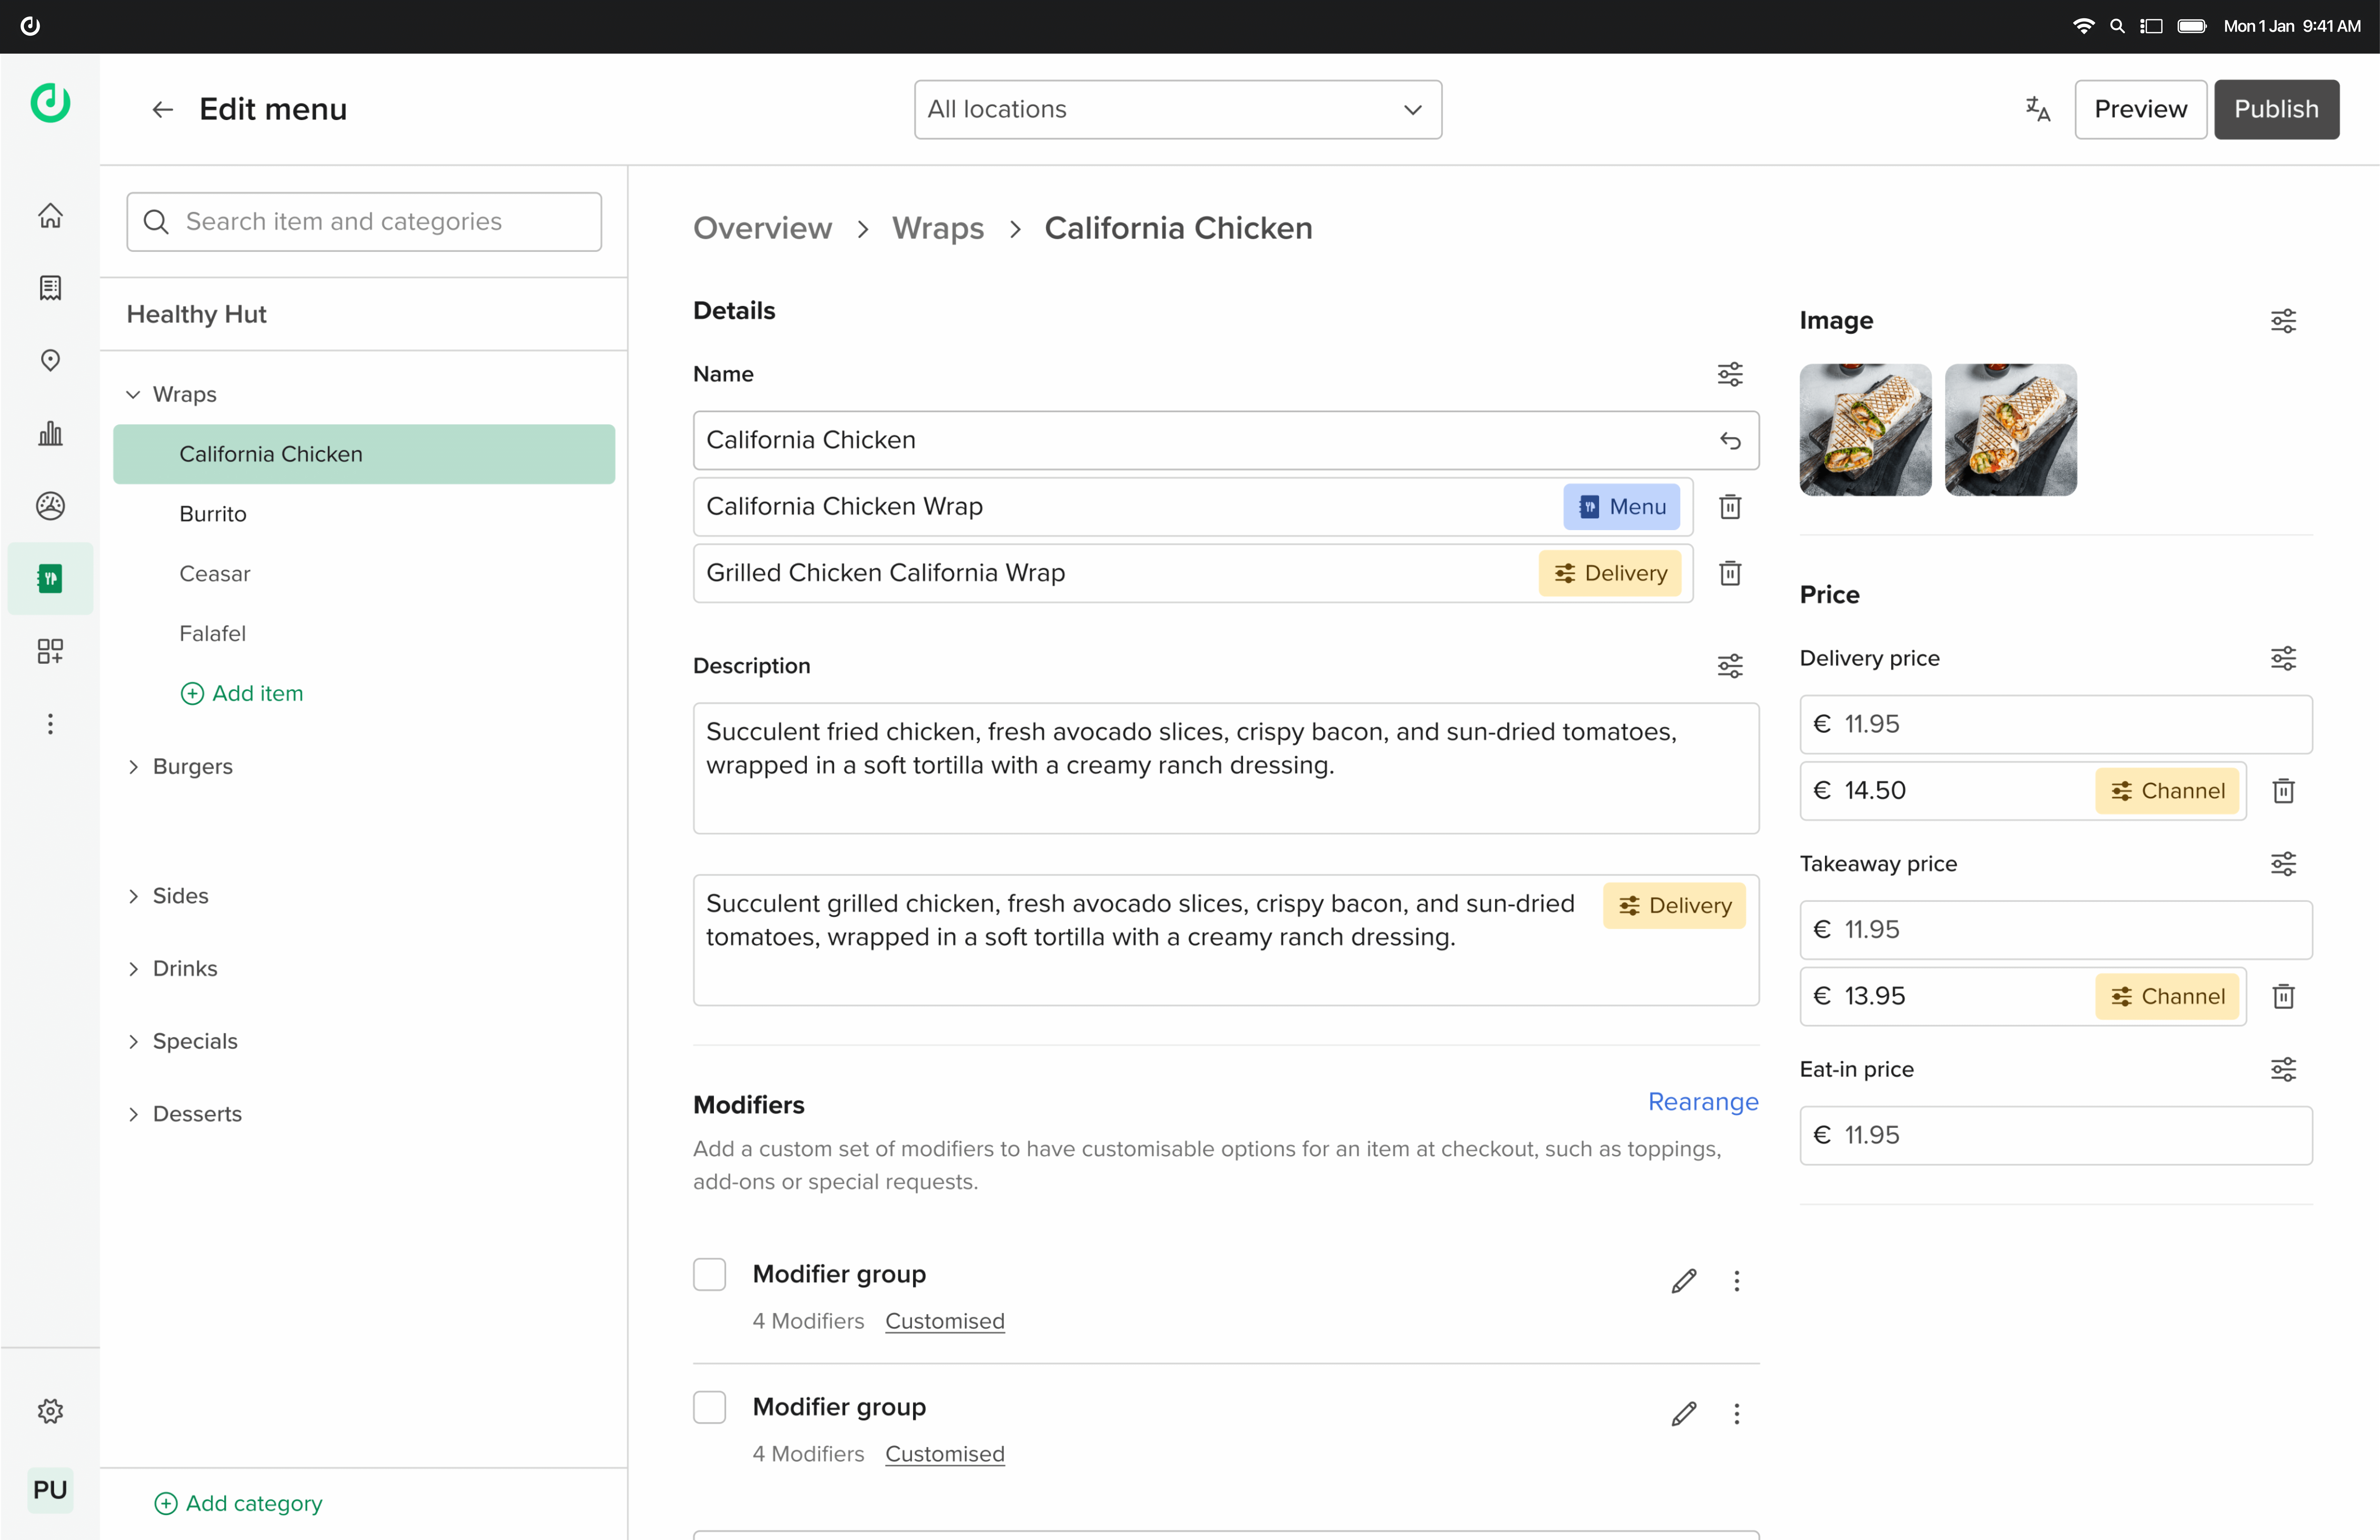Open analytics bar chart sidebar icon
The image size is (2380, 1540).
point(50,433)
